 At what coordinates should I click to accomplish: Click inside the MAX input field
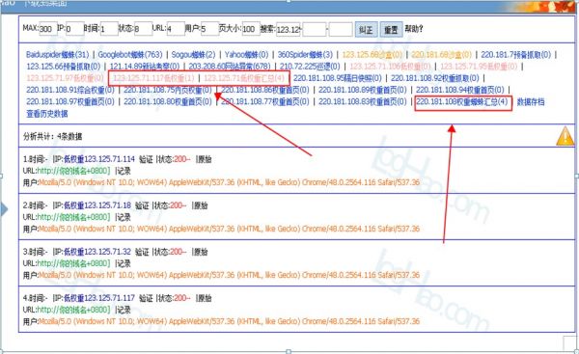48,29
